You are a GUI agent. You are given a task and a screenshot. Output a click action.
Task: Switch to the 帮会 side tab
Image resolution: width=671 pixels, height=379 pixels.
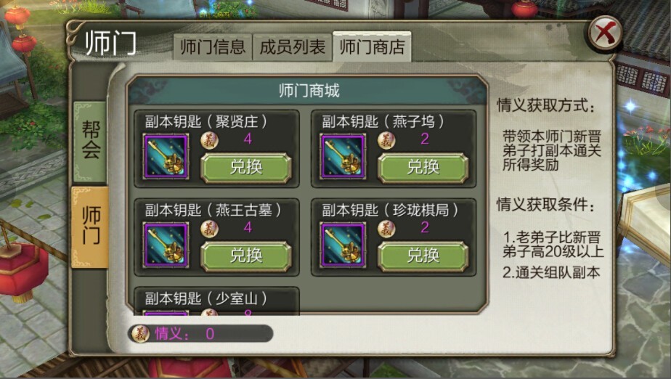(90, 142)
